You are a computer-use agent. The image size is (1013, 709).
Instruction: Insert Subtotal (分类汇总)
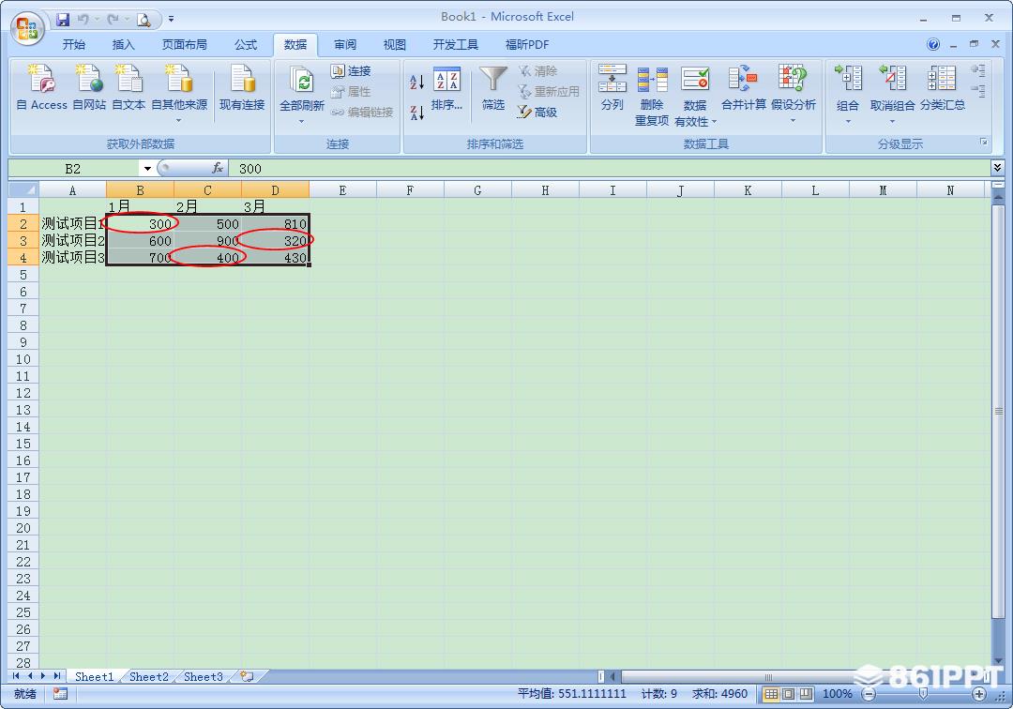[942, 88]
